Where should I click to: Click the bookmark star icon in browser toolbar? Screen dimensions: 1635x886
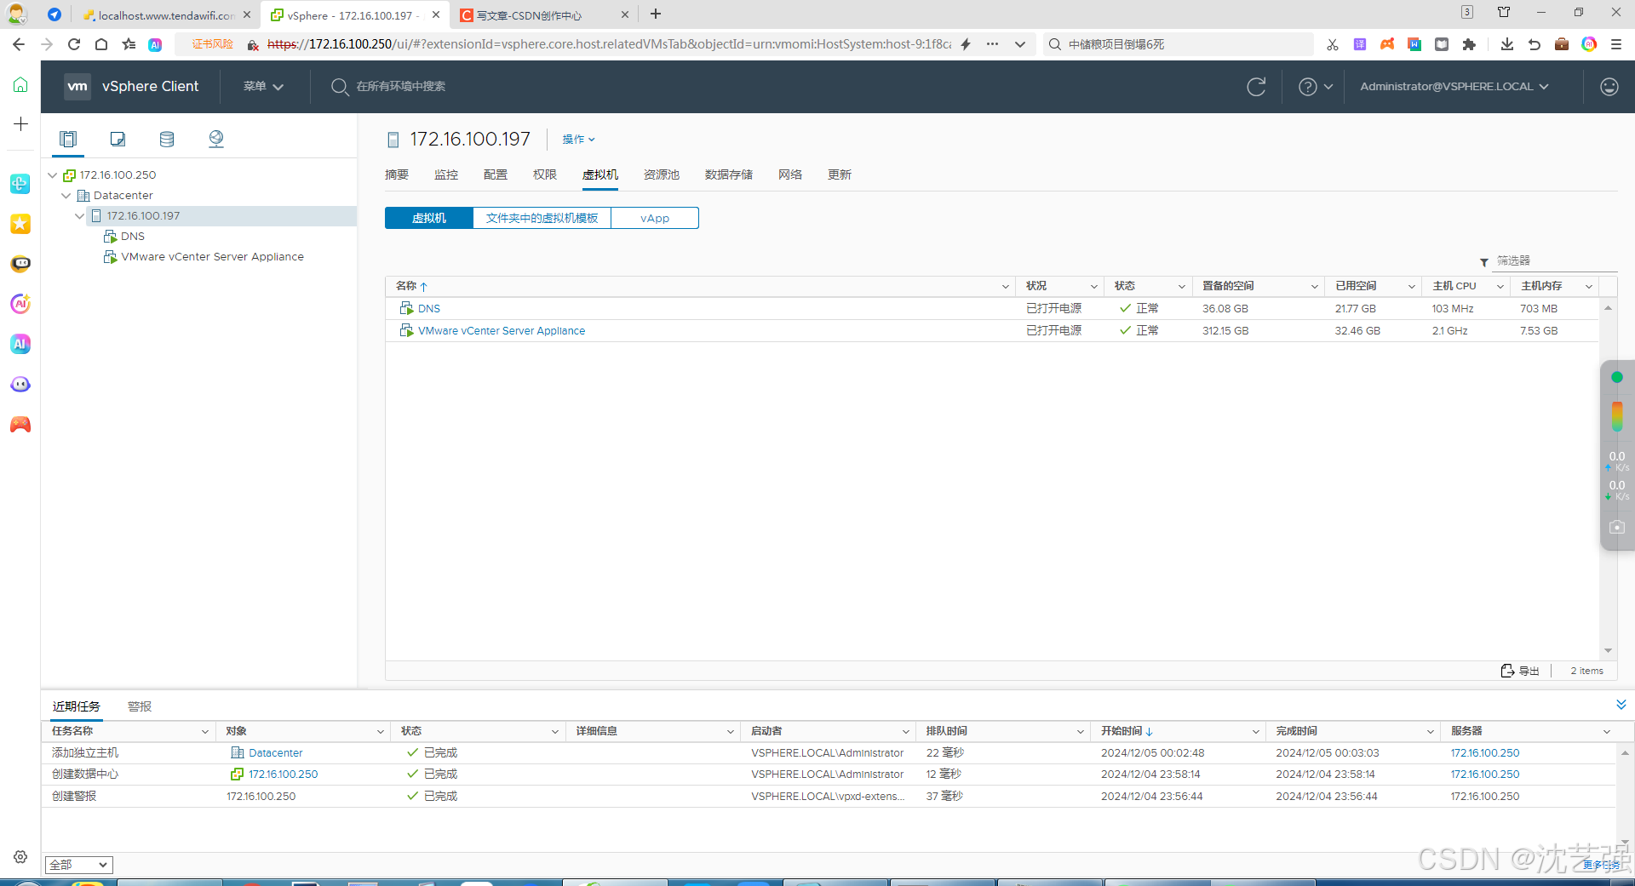129,44
